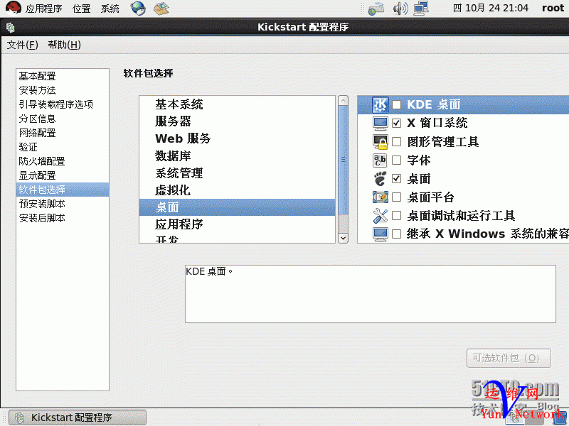The width and height of the screenshot is (569, 426).
Task: Uncheck the 桌面 package checkbox
Action: [x=397, y=179]
